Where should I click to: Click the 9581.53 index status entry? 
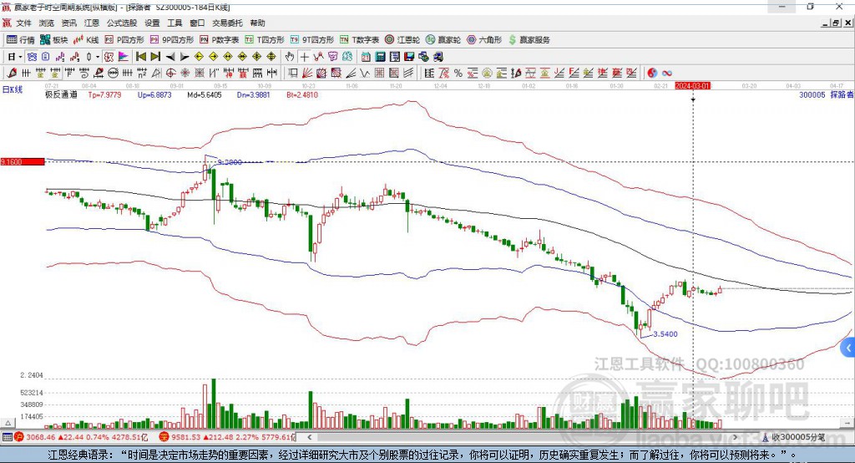click(227, 437)
